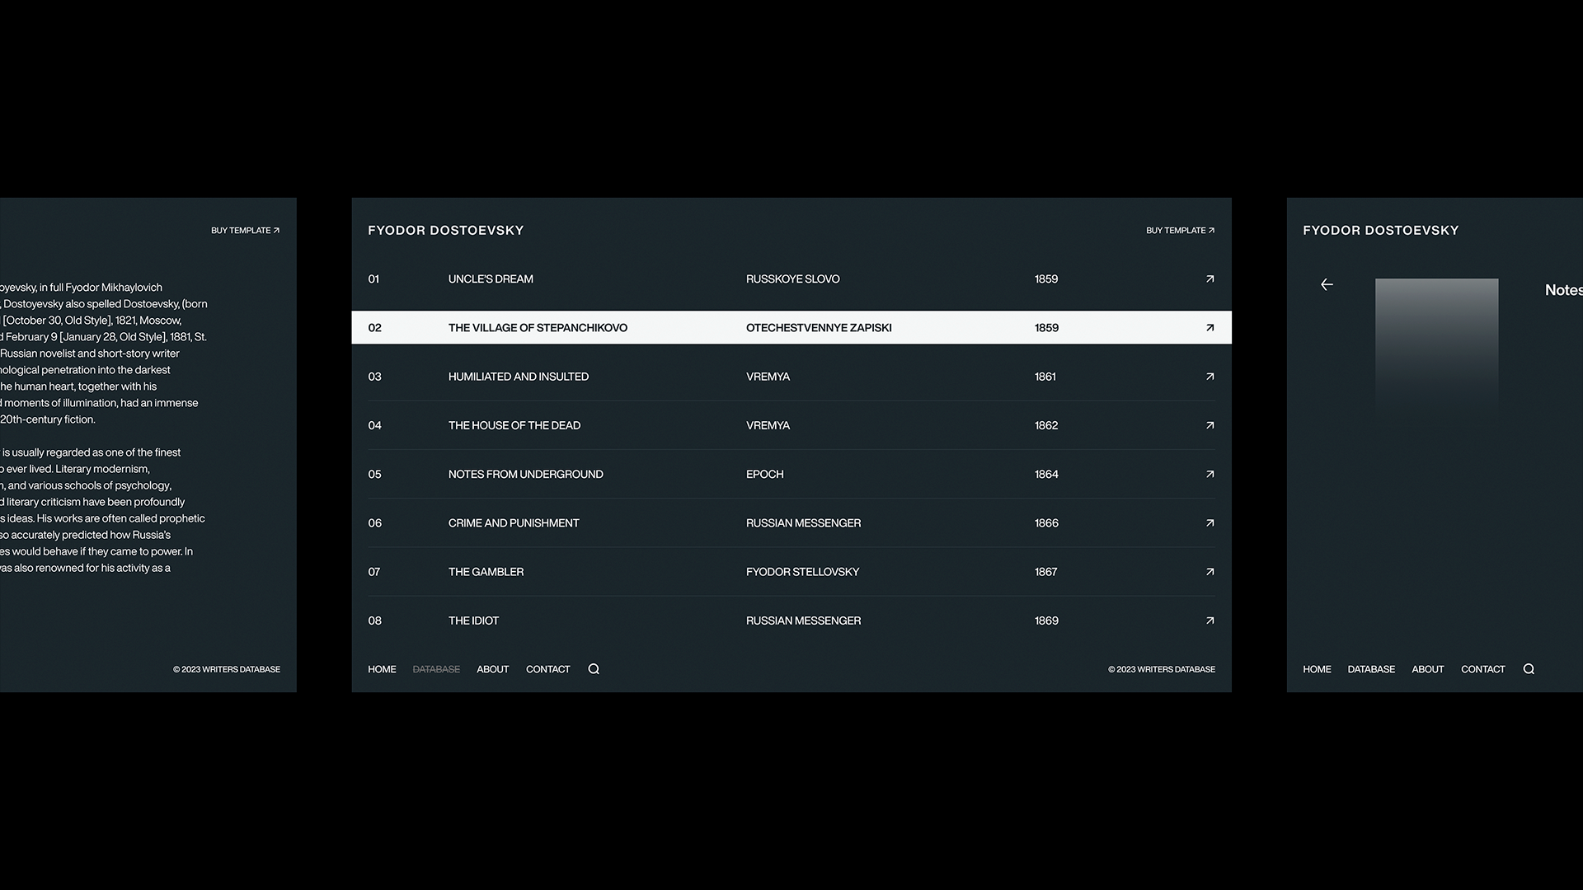This screenshot has height=890, width=1583.
Task: Click Notes heading in right panel
Action: point(1563,290)
